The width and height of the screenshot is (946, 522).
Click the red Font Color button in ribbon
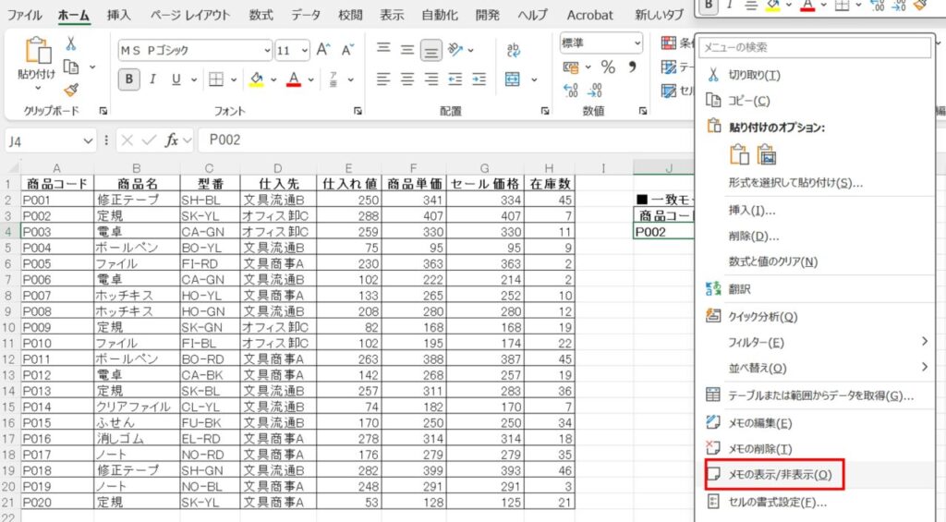[294, 79]
